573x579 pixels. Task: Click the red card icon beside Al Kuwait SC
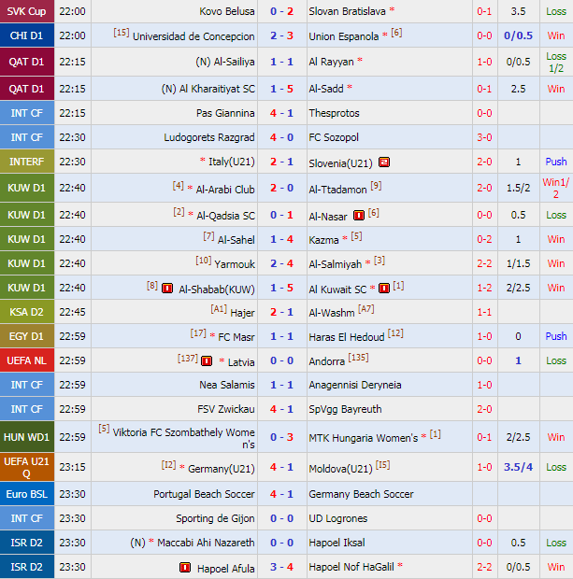[x=384, y=288]
